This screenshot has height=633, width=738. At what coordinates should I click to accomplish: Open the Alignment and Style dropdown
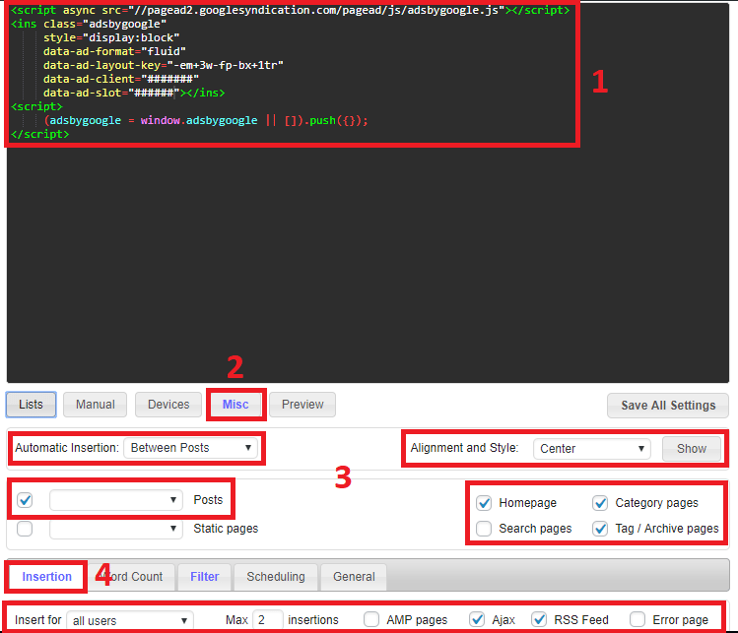[592, 449]
